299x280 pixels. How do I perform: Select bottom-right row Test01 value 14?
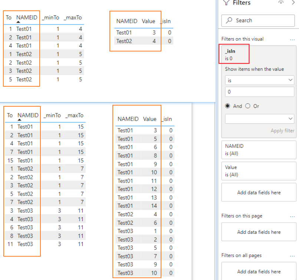click(x=145, y=206)
